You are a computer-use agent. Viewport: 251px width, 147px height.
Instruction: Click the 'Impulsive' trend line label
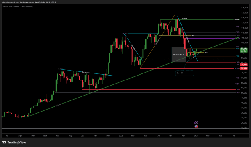click(x=157, y=42)
